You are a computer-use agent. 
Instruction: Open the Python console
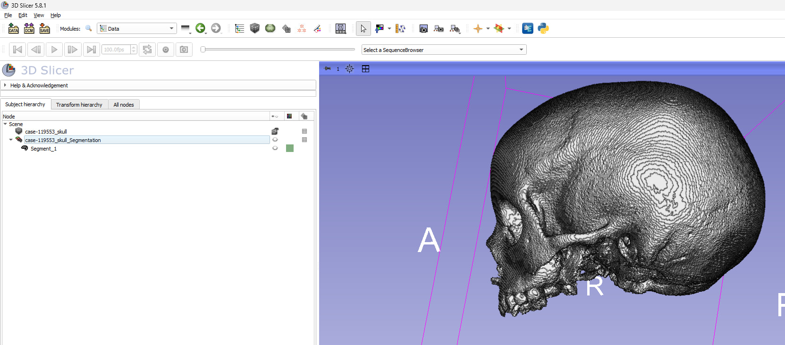(543, 28)
